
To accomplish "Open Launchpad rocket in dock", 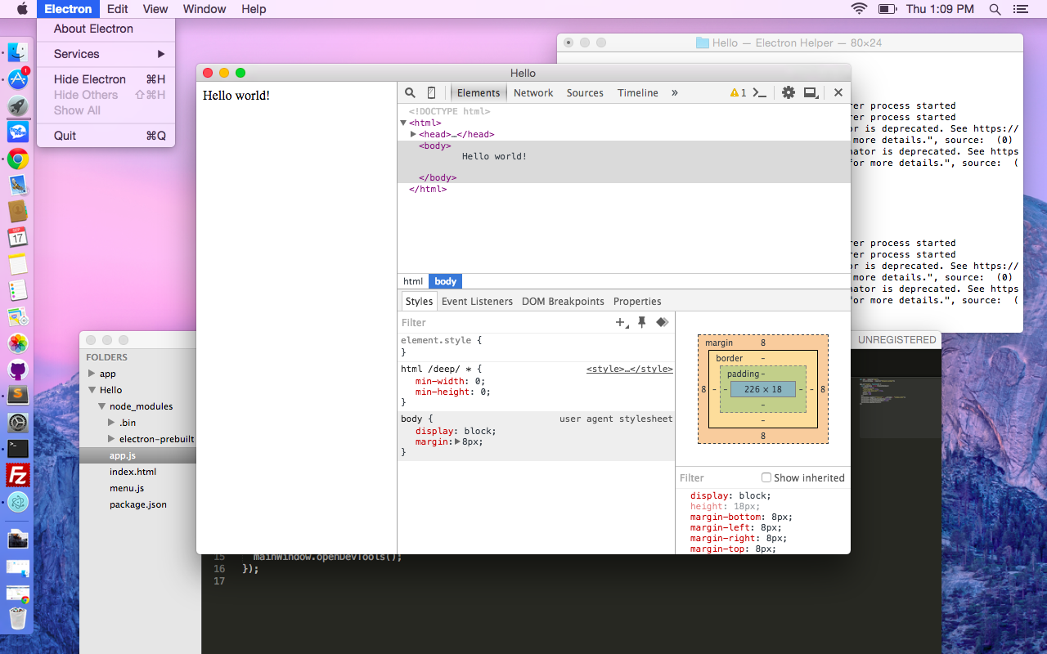I will point(18,105).
